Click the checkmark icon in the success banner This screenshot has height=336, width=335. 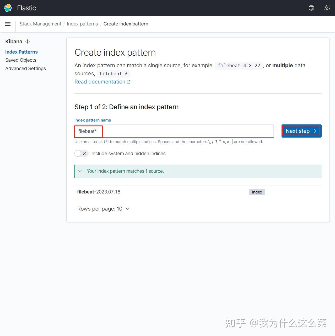coord(80,171)
